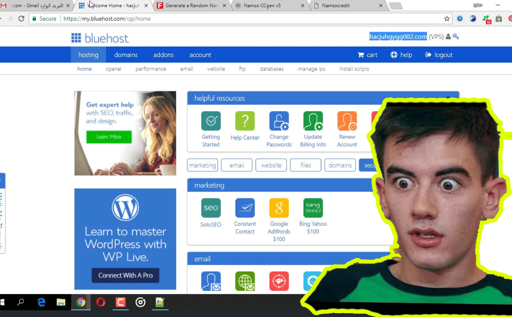Open the email submenu item

coord(186,69)
